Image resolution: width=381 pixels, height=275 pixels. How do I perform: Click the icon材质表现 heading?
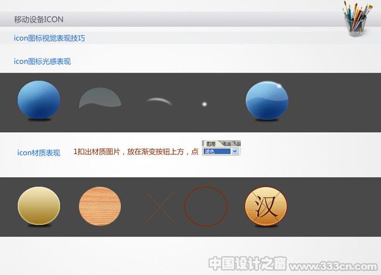(x=39, y=153)
